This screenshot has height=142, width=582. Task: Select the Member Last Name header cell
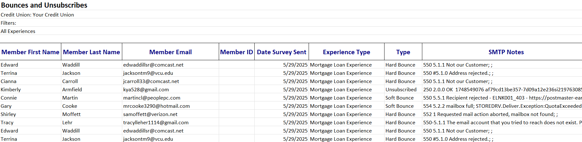click(x=91, y=52)
